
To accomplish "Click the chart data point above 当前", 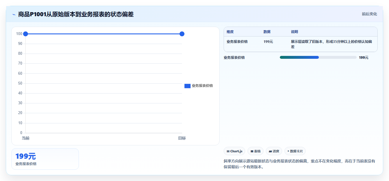I will (25, 34).
